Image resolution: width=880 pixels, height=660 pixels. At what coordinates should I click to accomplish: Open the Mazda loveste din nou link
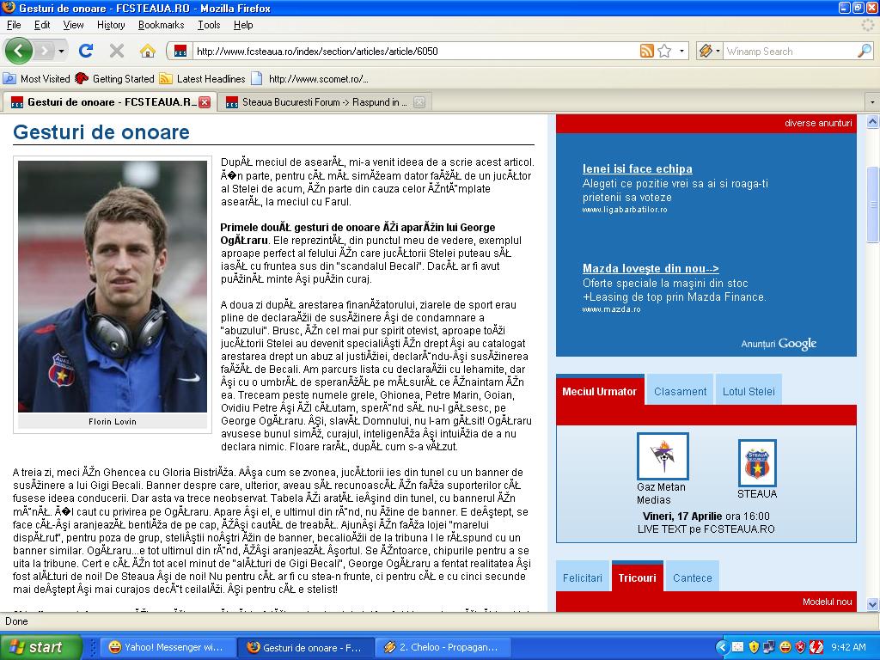point(651,268)
